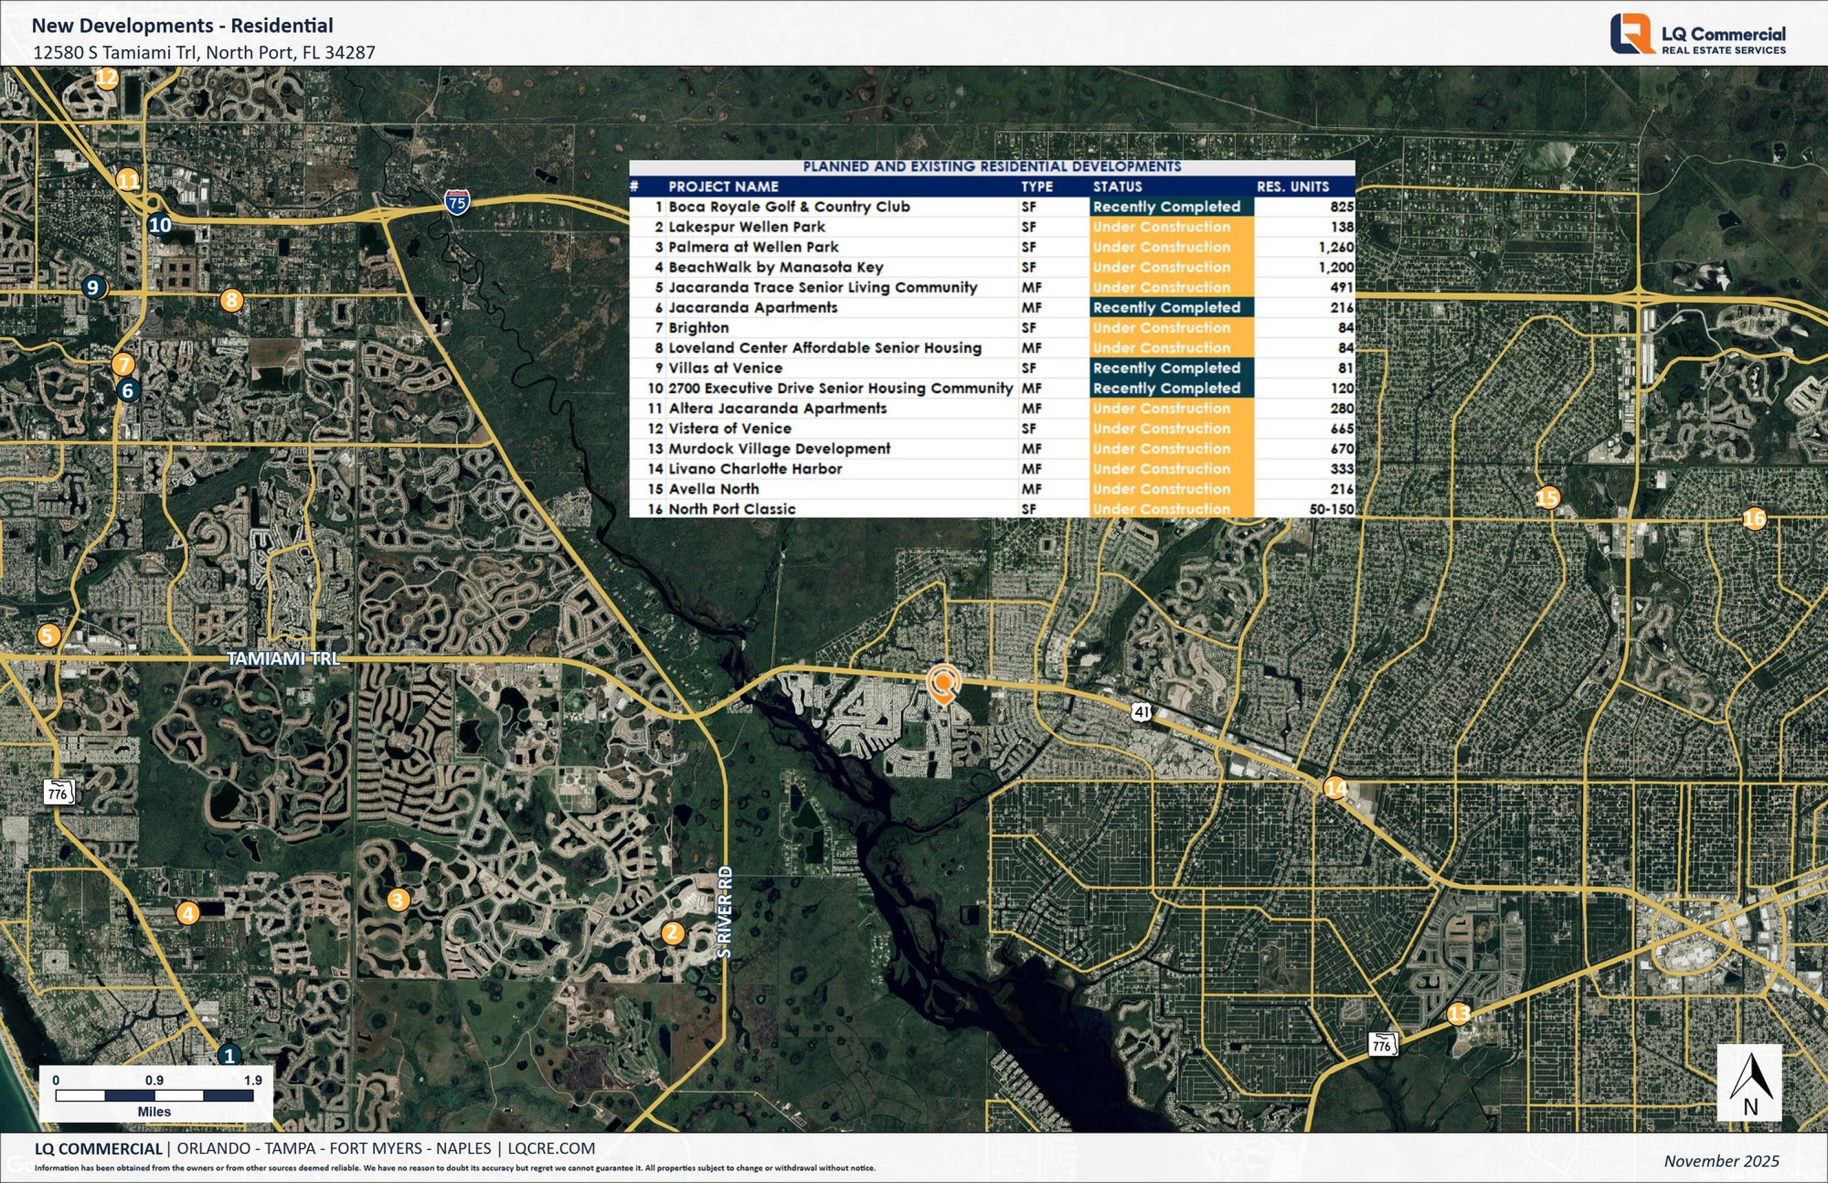Click map marker number 13
Screen dimensions: 1828x1183
click(x=1458, y=1013)
